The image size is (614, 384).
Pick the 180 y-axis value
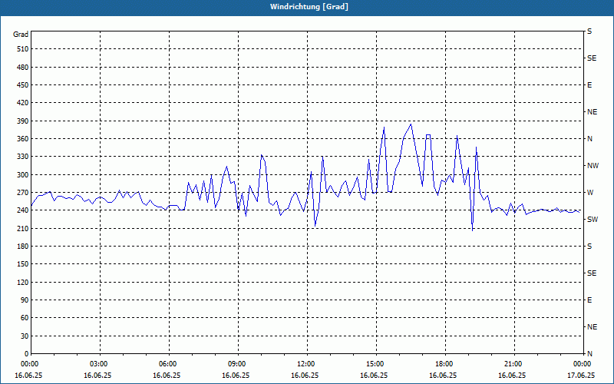click(22, 247)
